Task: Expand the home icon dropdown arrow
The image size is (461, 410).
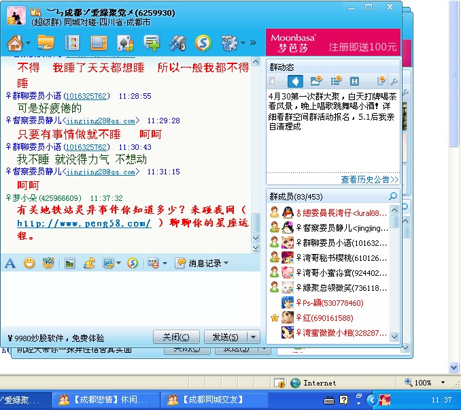Action: [x=28, y=43]
